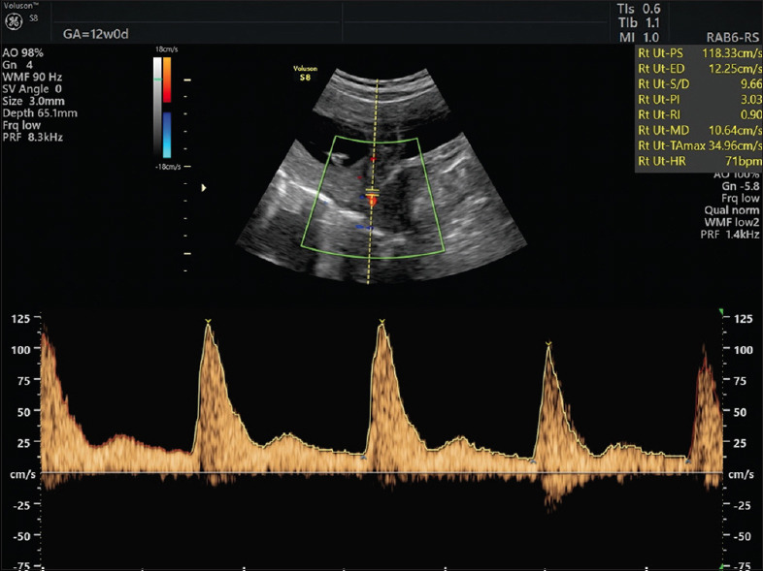Select the third systolic peak marker
The height and width of the screenshot is (571, 763).
[x=549, y=344]
